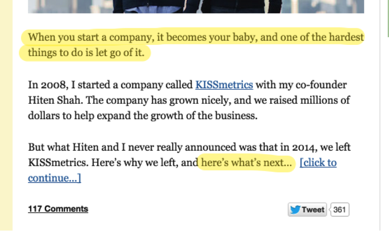
Task: Open the 117 Comments link
Action: (58, 209)
